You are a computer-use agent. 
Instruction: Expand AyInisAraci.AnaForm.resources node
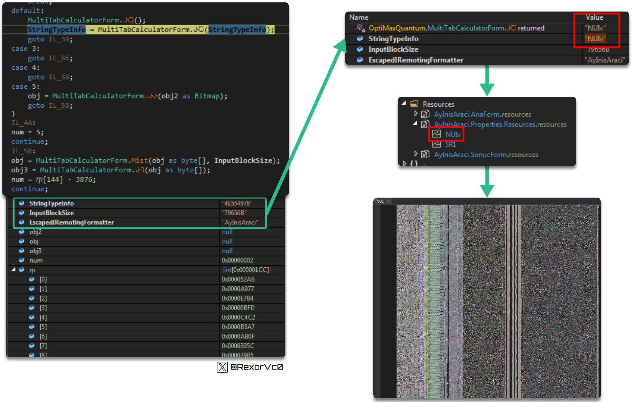tap(416, 114)
